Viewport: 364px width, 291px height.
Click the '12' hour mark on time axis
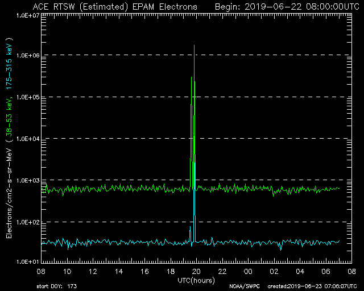click(93, 272)
